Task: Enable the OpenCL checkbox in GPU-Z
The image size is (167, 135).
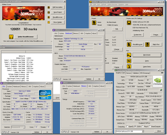Action: coord(127,127)
